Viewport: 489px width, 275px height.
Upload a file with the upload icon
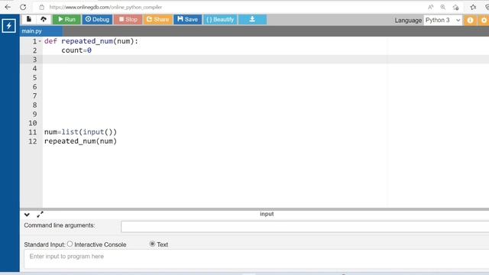[x=44, y=19]
